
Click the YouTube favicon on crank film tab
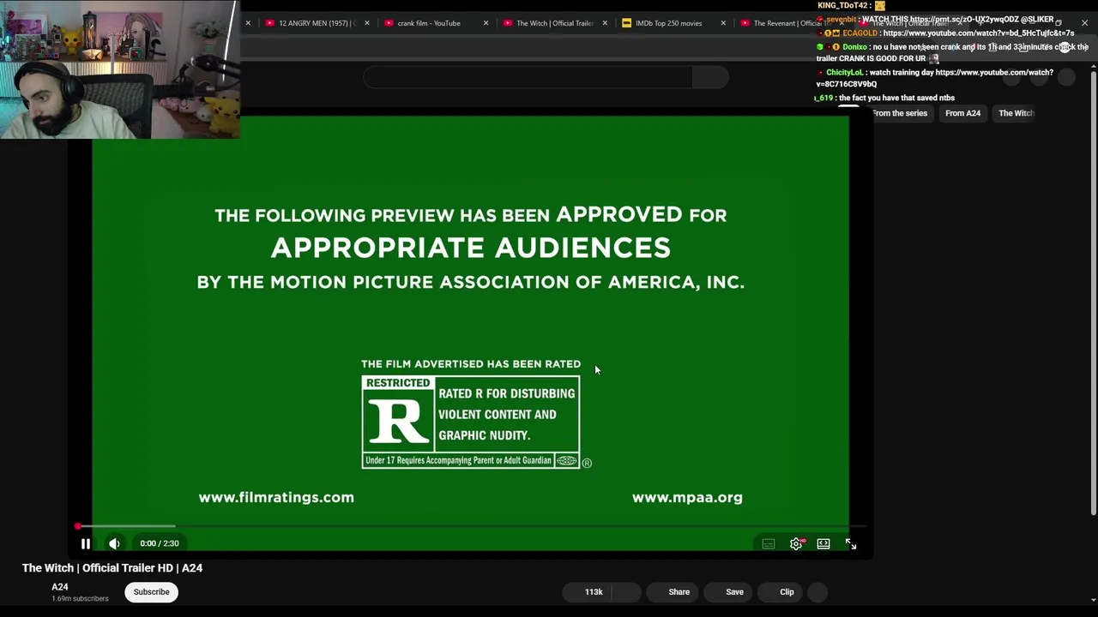pyautogui.click(x=389, y=23)
